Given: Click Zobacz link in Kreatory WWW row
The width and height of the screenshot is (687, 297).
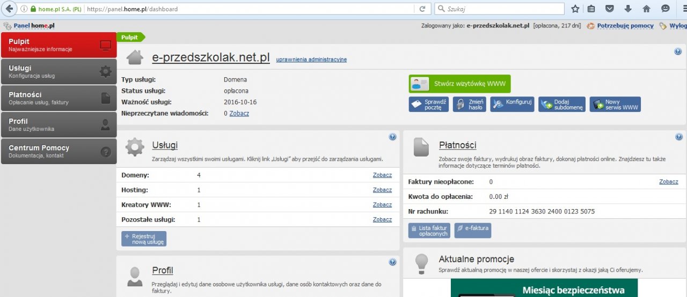Looking at the screenshot, I should click(x=382, y=205).
